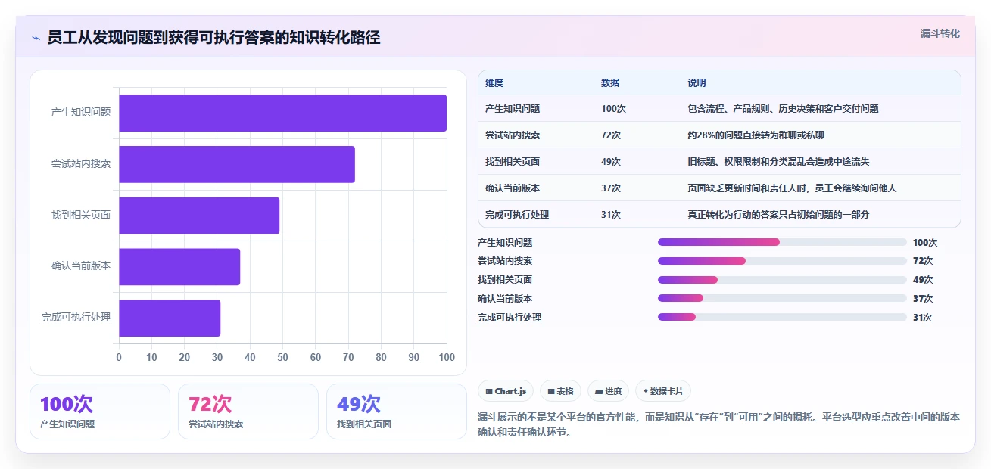991x469 pixels.
Task: Click the 完成可执行处理 bar in the chart
Action: pos(170,318)
